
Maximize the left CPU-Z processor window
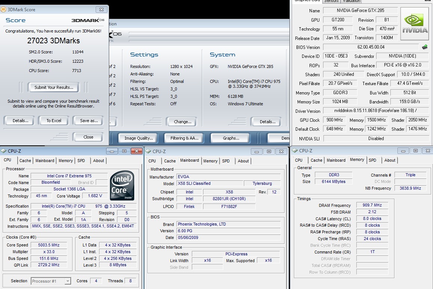(x=124, y=151)
